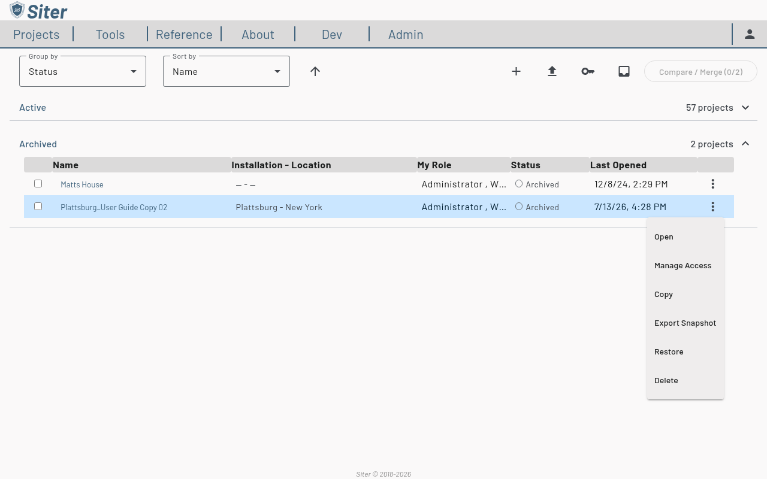Check the Plattsburg_User Guide Copy 02 checkbox
This screenshot has width=767, height=479.
tap(38, 206)
